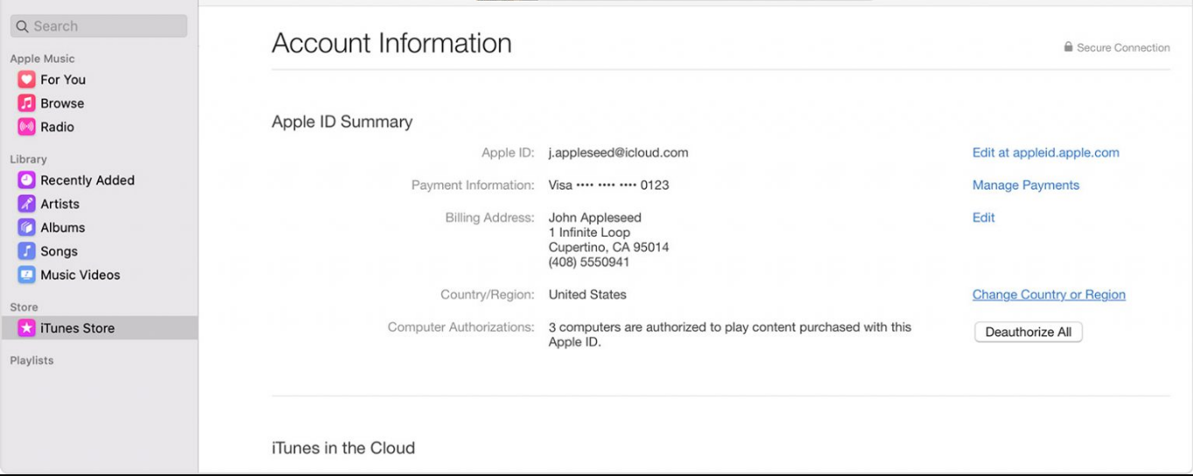The width and height of the screenshot is (1193, 476).
Task: Click the Playlists sidebar header
Action: (31, 361)
